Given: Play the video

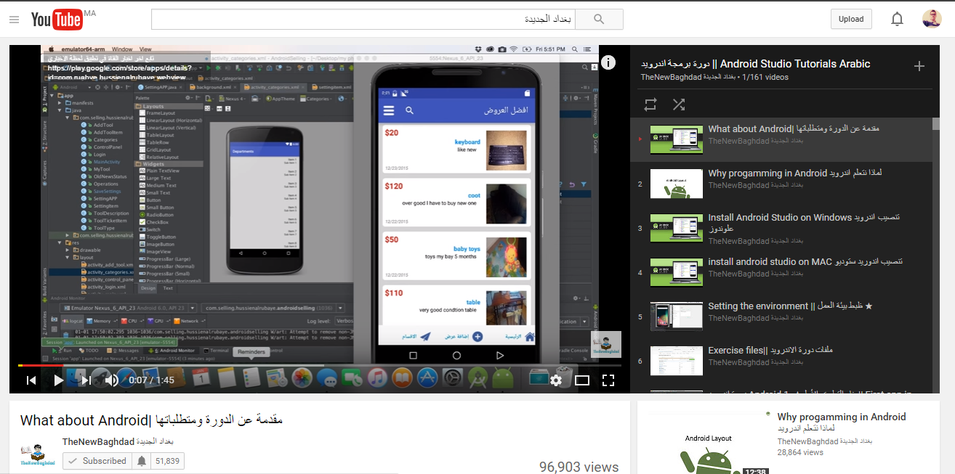Looking at the screenshot, I should (58, 380).
